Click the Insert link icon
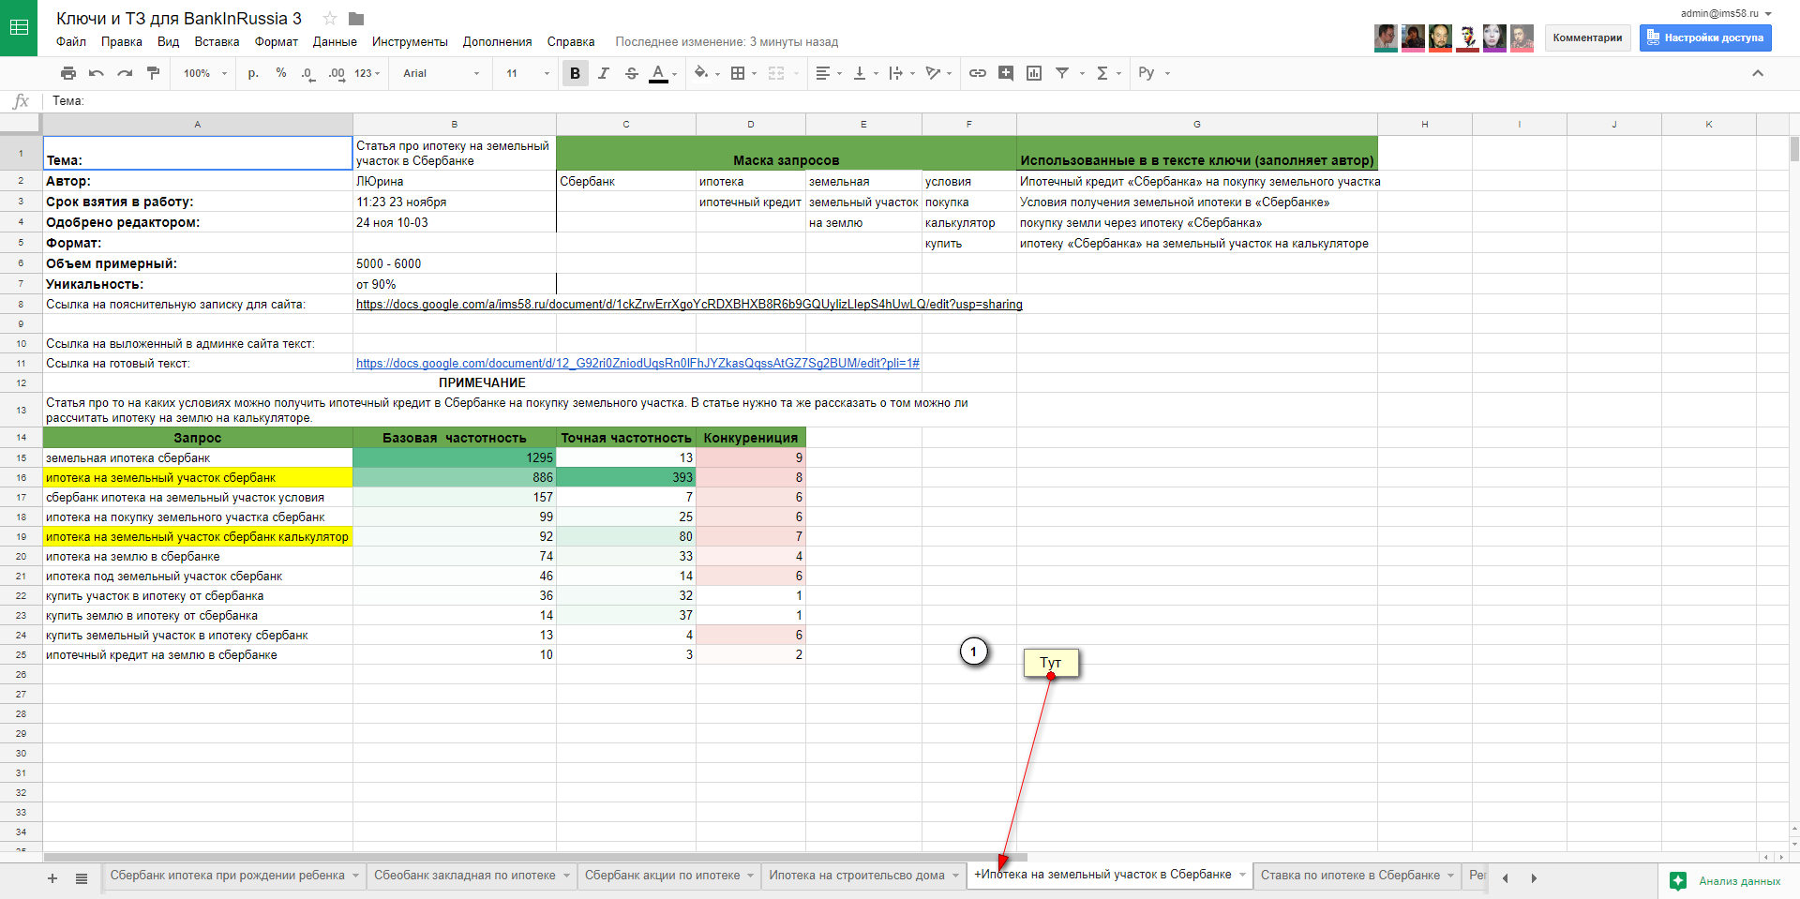This screenshot has height=899, width=1800. click(977, 73)
